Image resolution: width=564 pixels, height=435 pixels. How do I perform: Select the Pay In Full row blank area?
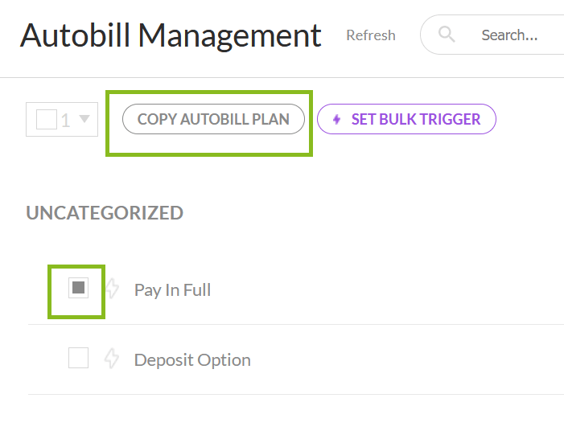[386, 289]
